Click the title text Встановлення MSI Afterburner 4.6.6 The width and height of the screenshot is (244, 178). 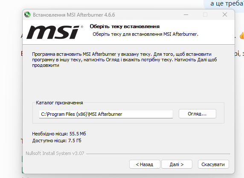[x=74, y=15]
